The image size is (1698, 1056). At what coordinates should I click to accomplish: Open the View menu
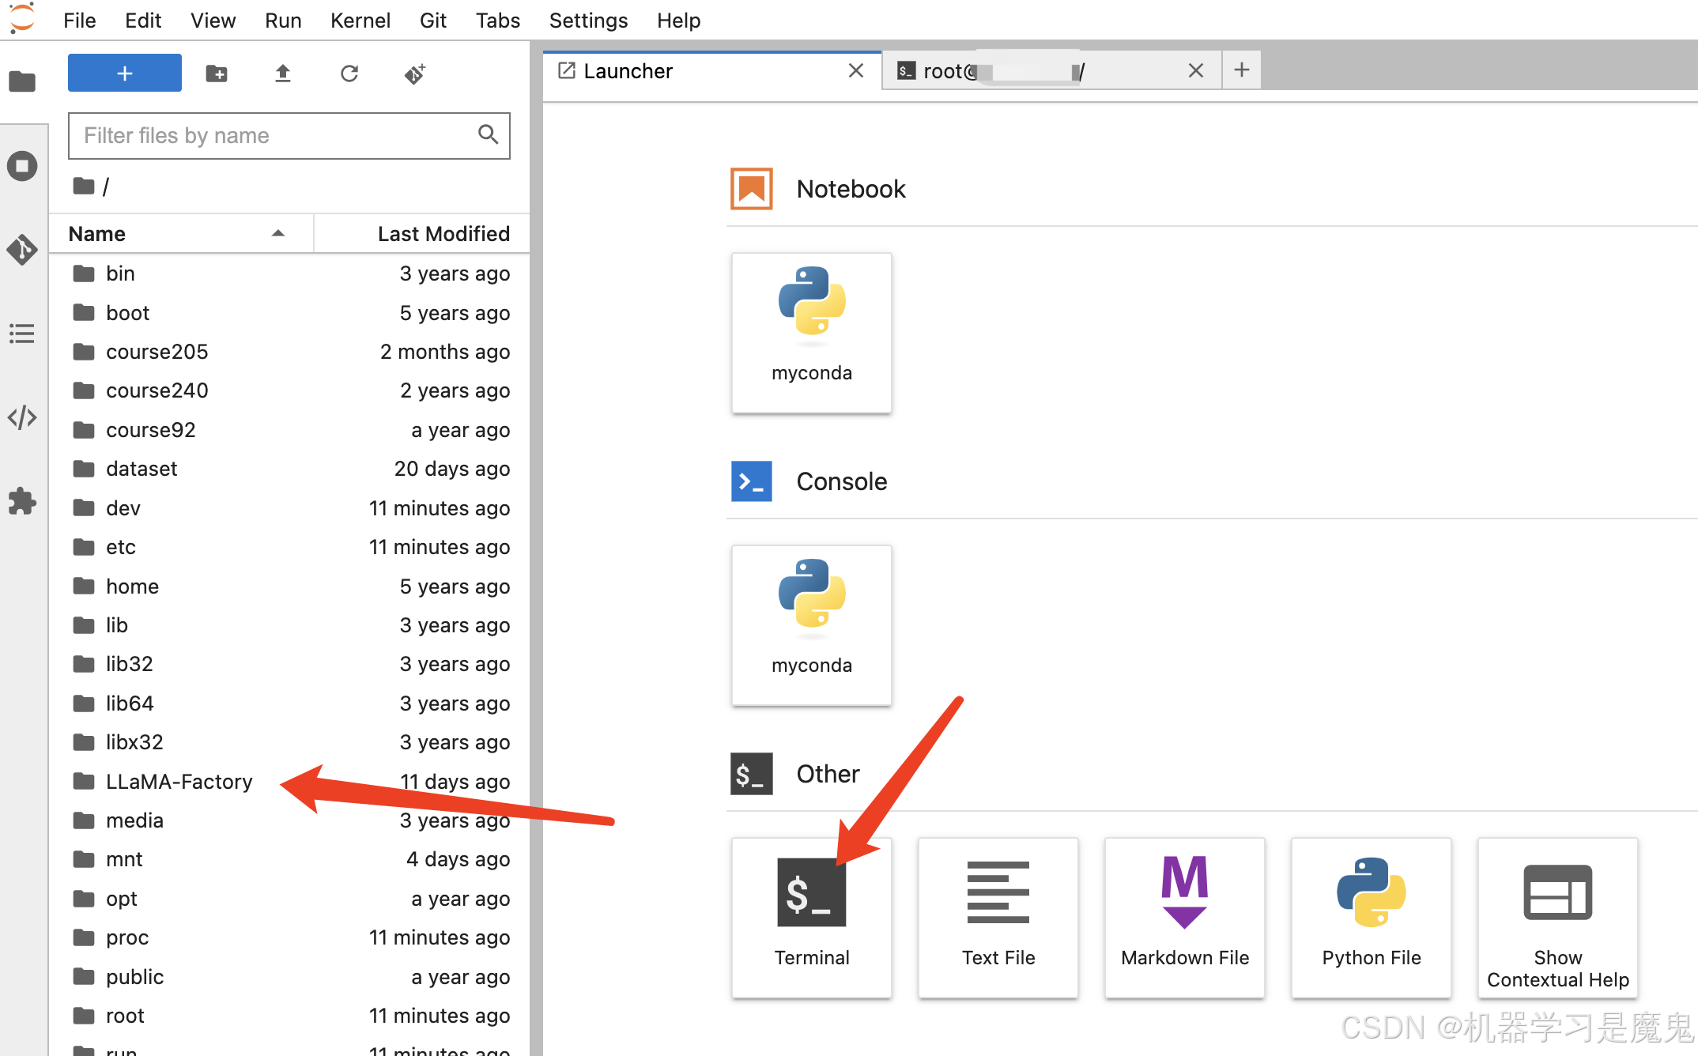click(x=213, y=21)
